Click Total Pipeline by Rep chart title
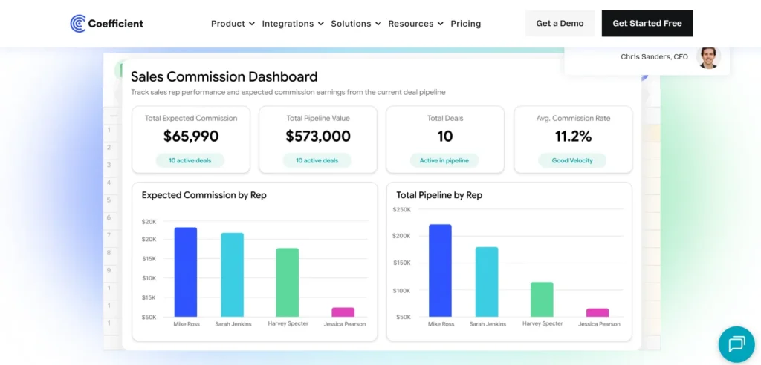761x365 pixels. [x=439, y=195]
